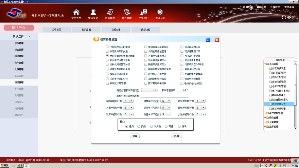Expand 模块选择 sidebar chevron
The height and width of the screenshot is (168, 299).
coord(29,36)
